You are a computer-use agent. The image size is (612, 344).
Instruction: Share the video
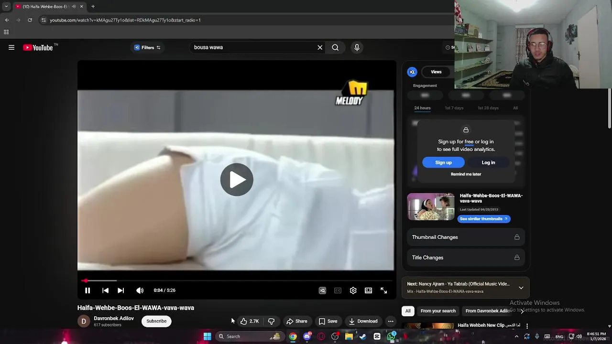coord(297,321)
